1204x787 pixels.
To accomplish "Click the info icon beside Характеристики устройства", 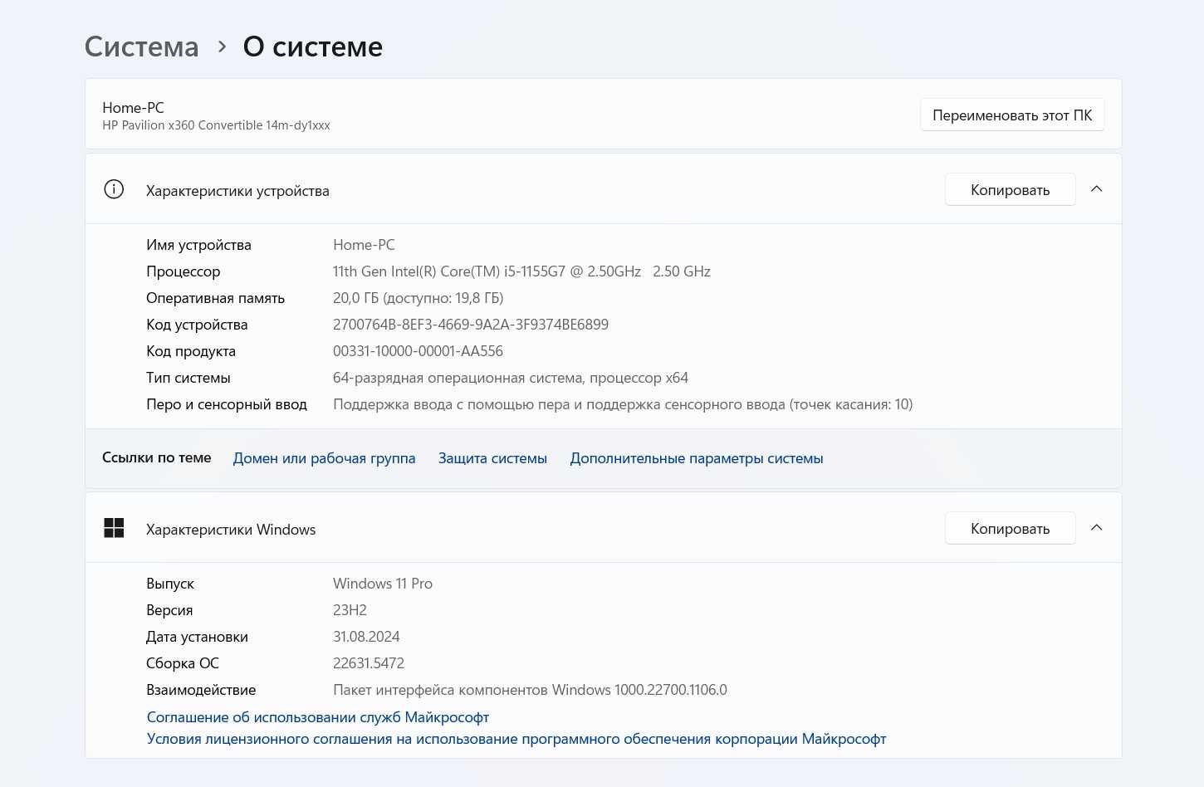I will click(x=114, y=189).
